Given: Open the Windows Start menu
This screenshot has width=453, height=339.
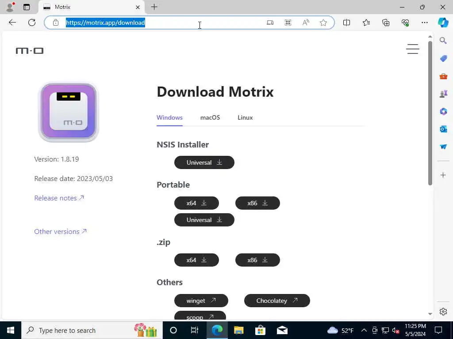Looking at the screenshot, I should 11,330.
